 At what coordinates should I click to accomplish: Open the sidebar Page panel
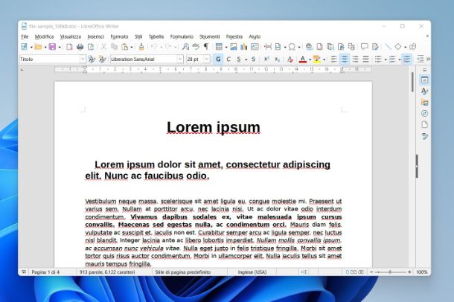click(x=424, y=125)
